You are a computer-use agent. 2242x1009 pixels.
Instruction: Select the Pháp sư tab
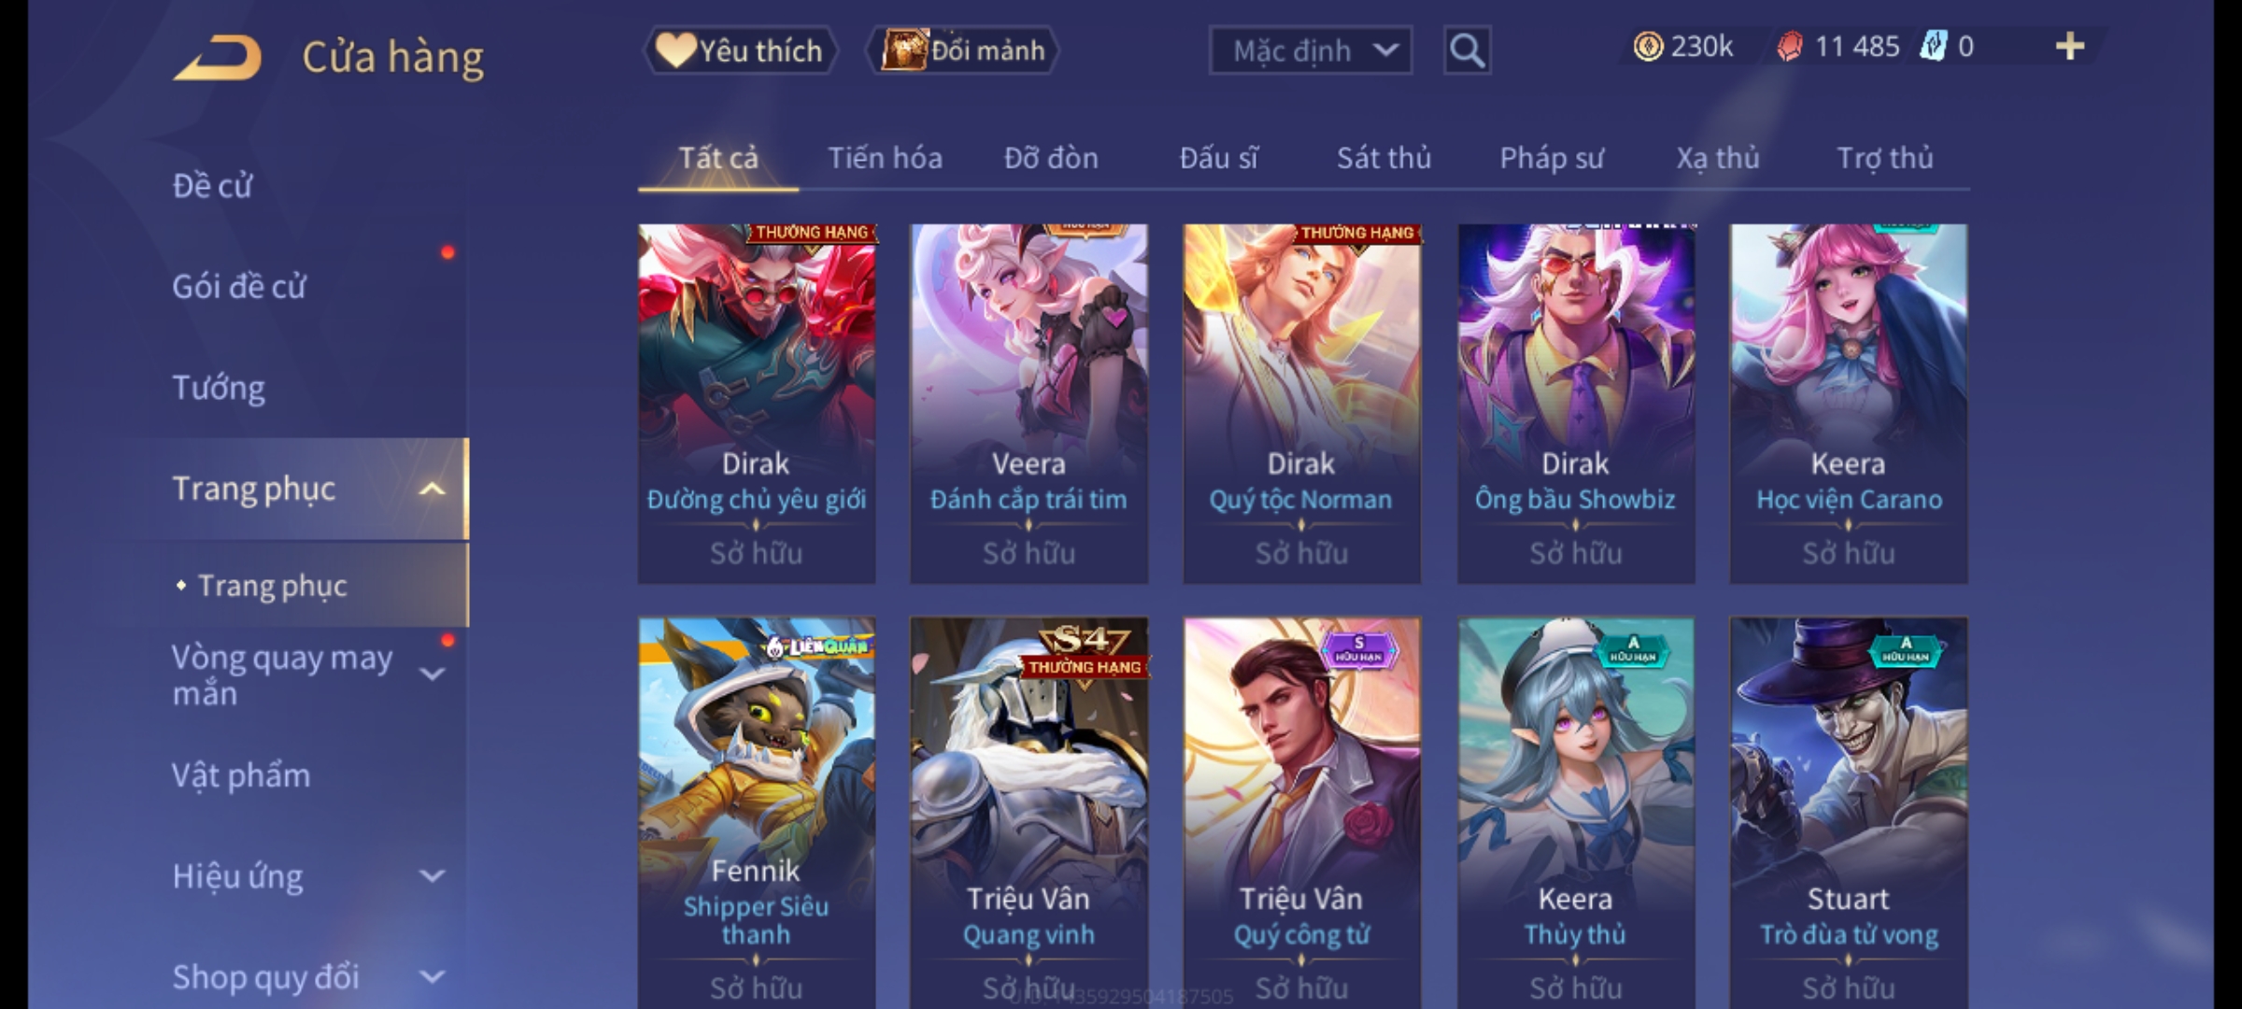coord(1552,158)
